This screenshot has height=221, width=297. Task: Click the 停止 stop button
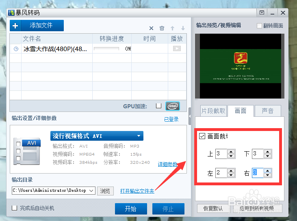168,209
